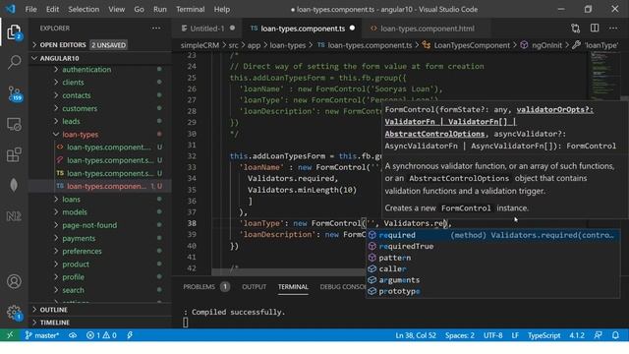The width and height of the screenshot is (629, 354).
Task: Open Source Control view with 159 badge
Action: (15, 93)
